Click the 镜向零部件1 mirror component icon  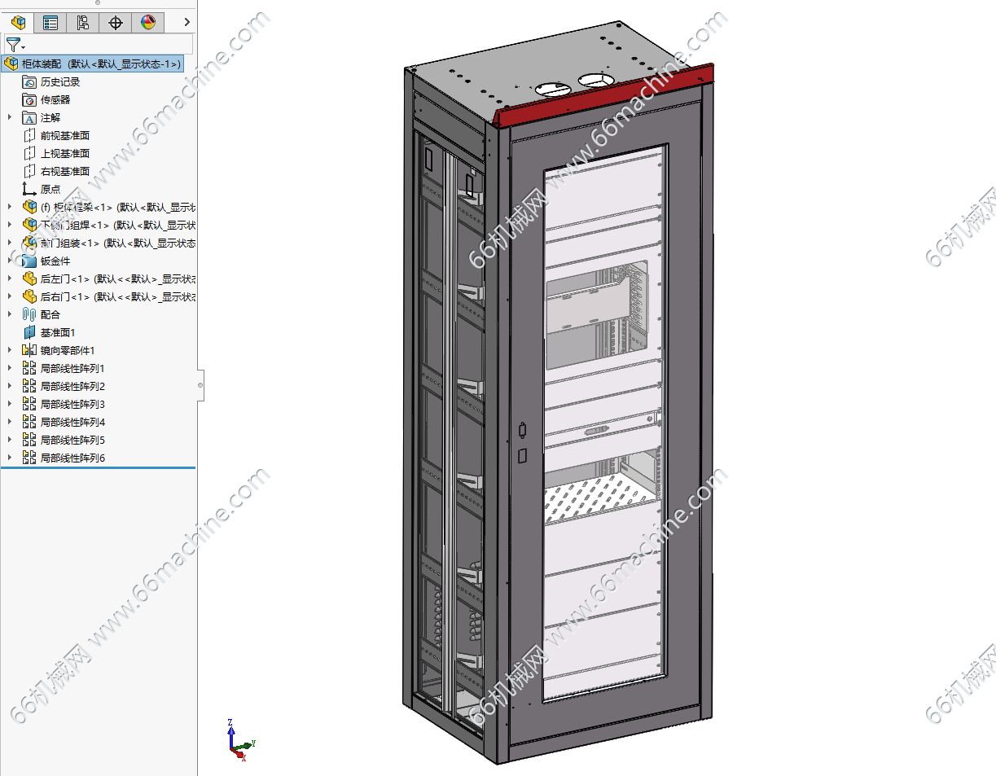click(x=29, y=350)
